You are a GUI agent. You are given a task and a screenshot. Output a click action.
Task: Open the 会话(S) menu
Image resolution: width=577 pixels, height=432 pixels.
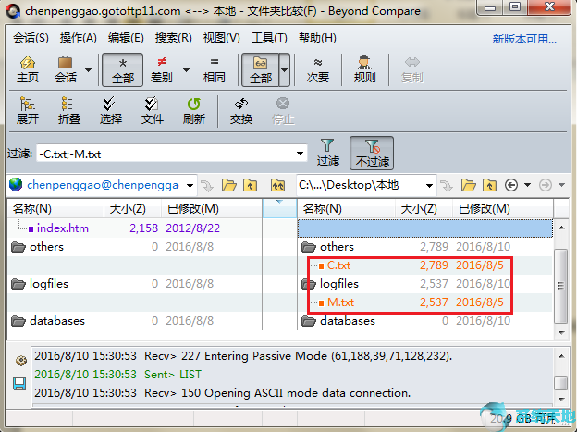[x=31, y=38]
